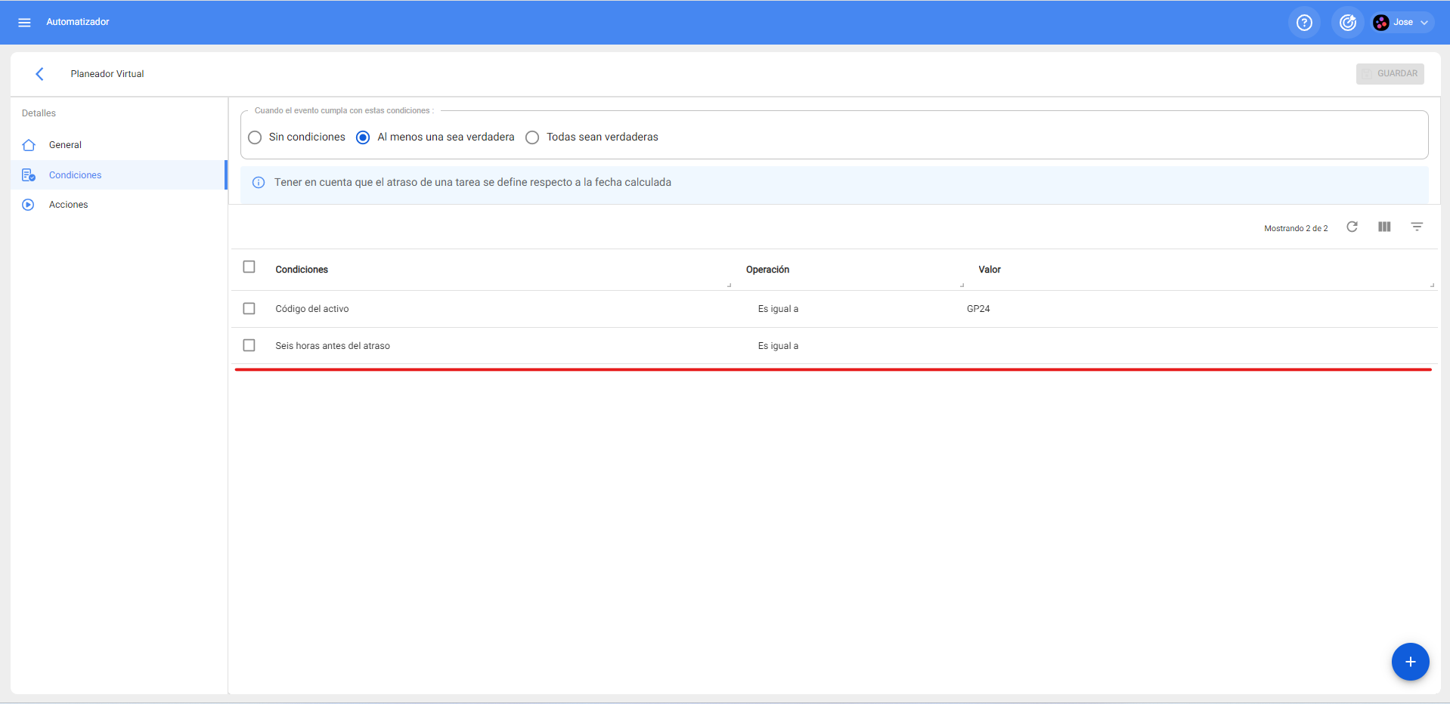Add a new condition with plus button
Viewport: 1450px width, 704px height.
tap(1410, 662)
